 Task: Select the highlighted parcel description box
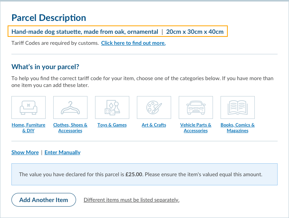(x=118, y=32)
